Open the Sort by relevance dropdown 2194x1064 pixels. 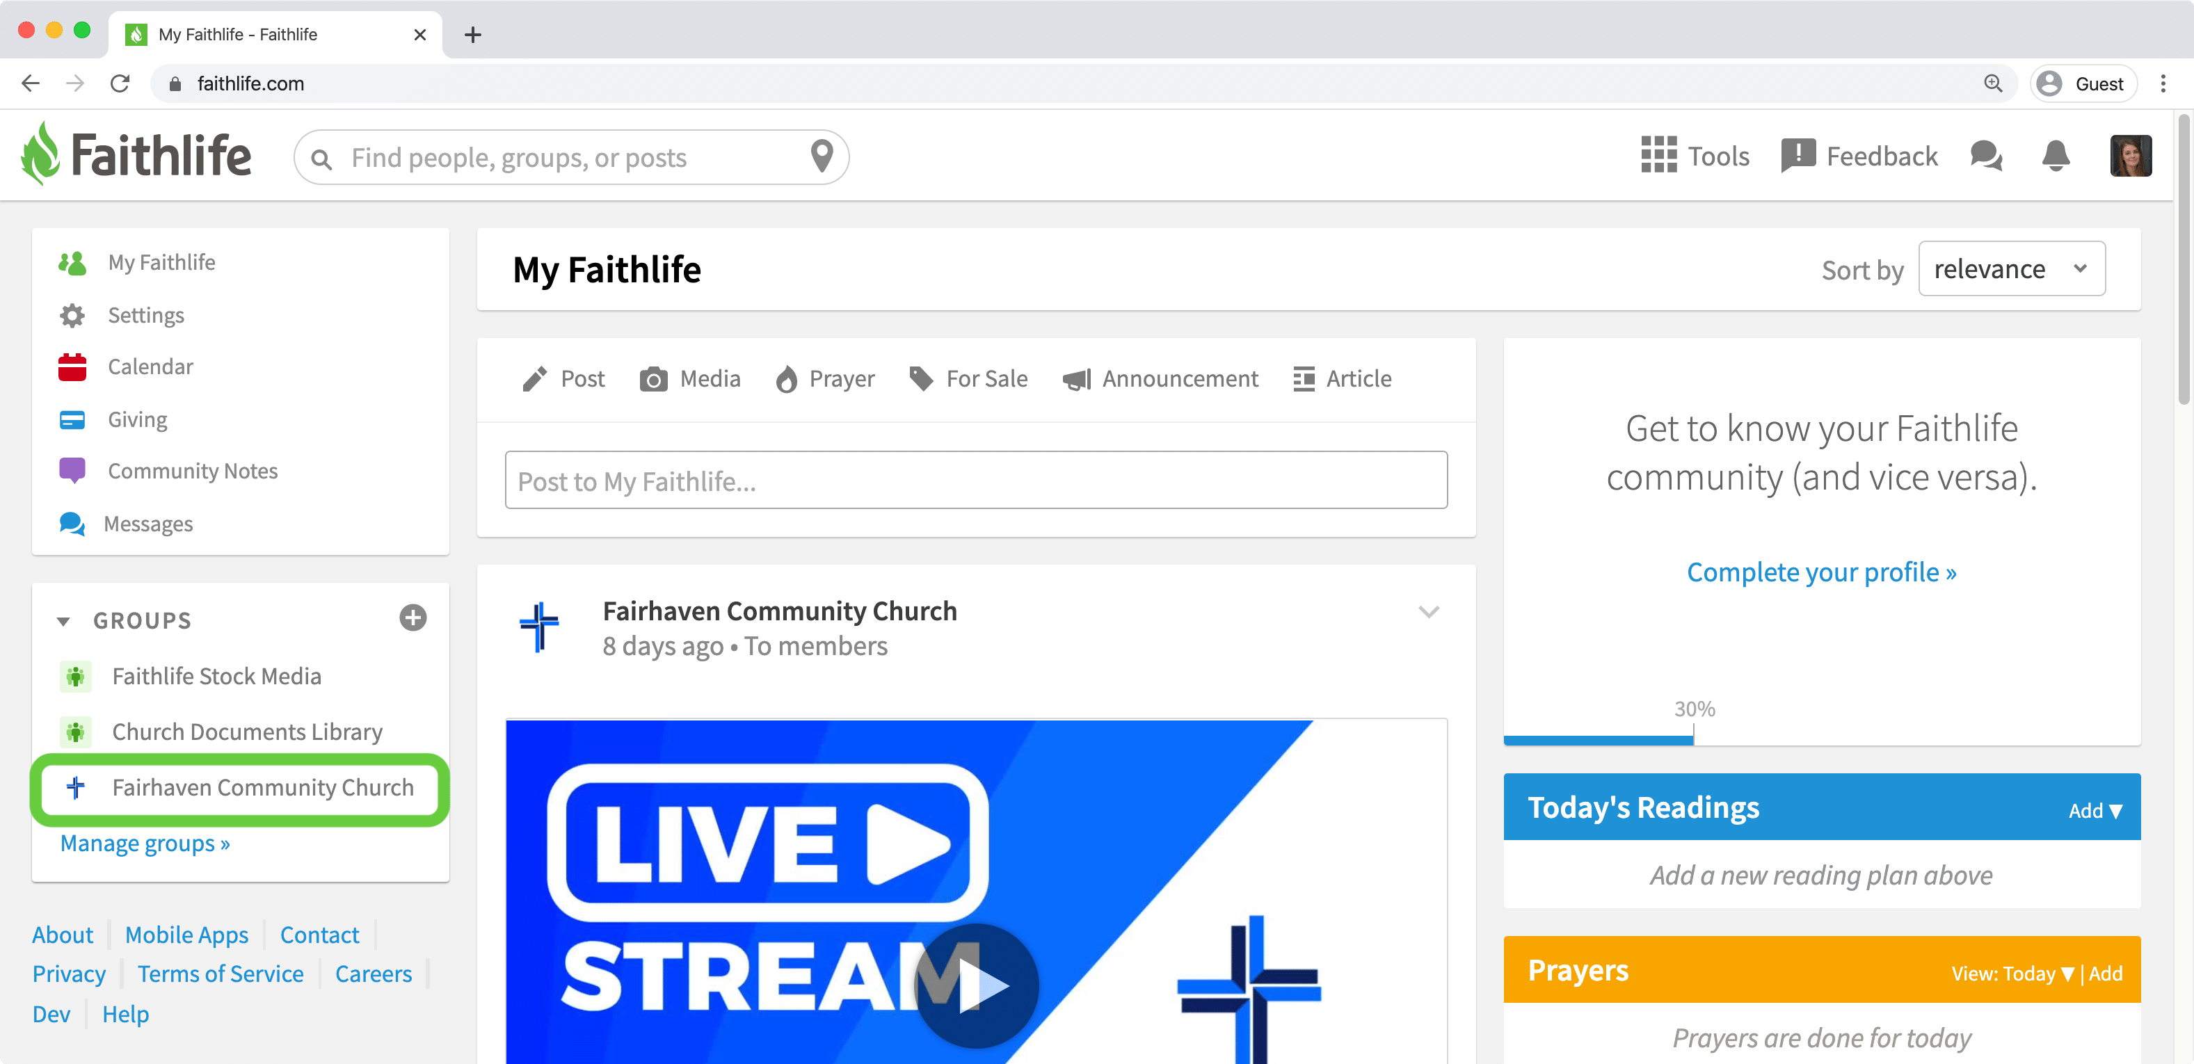[x=2011, y=269]
